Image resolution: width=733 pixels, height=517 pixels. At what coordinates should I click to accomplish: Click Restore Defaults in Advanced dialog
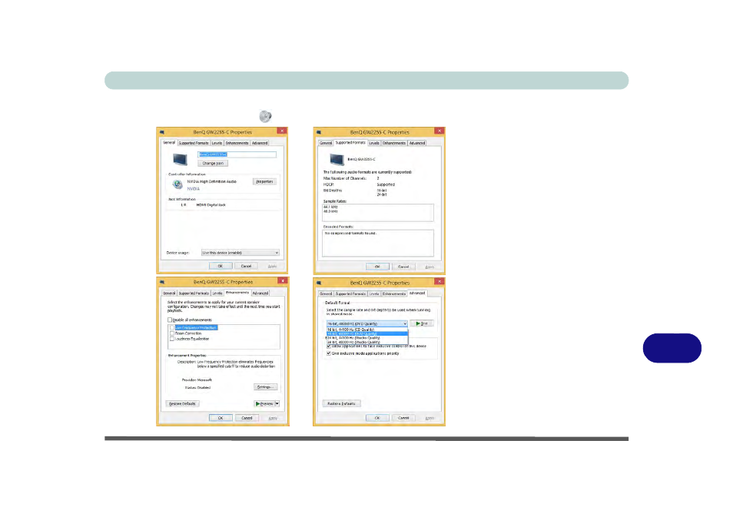(341, 403)
